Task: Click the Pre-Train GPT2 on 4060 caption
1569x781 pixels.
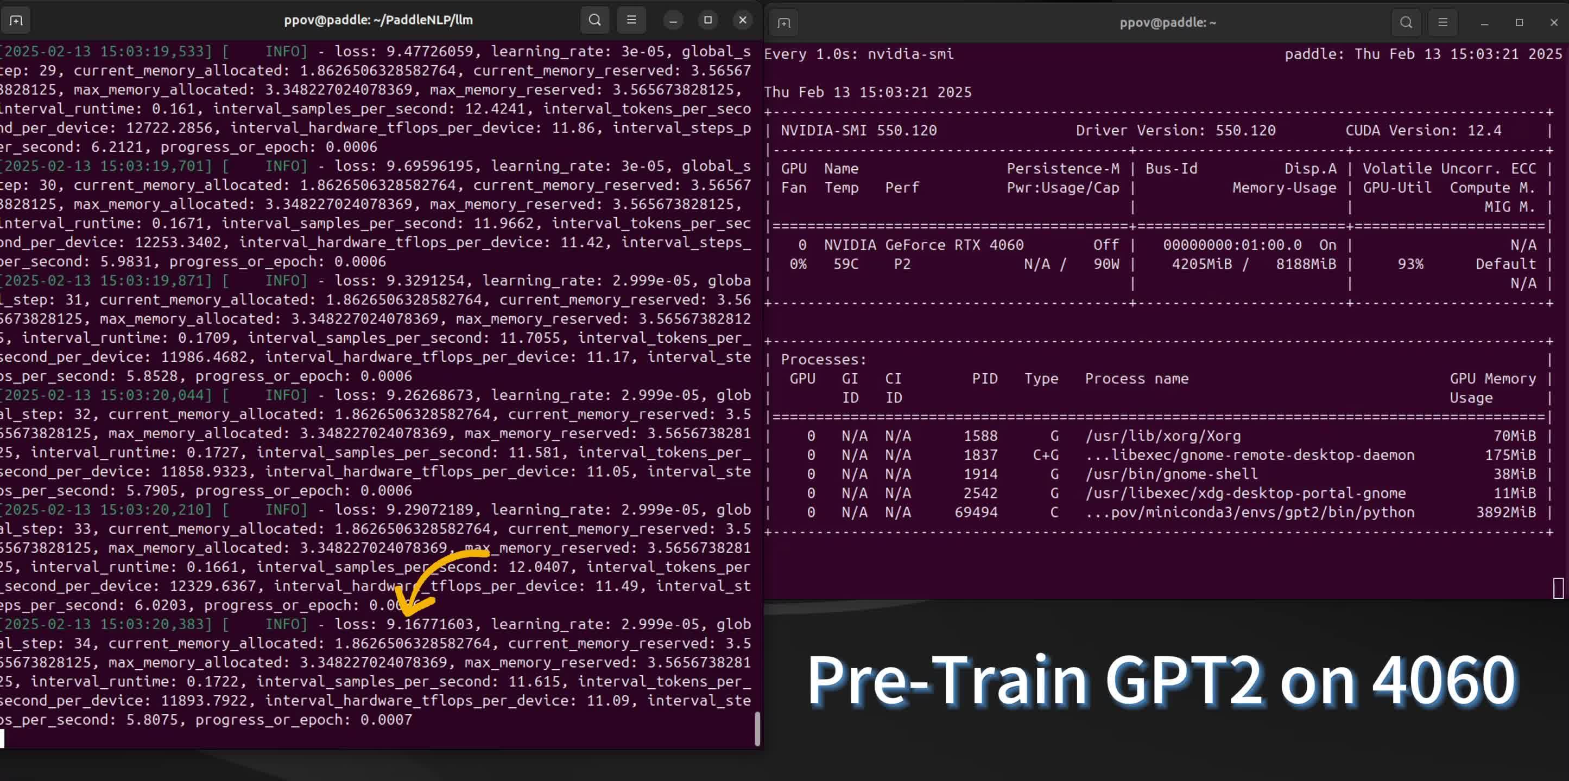Action: [1160, 680]
